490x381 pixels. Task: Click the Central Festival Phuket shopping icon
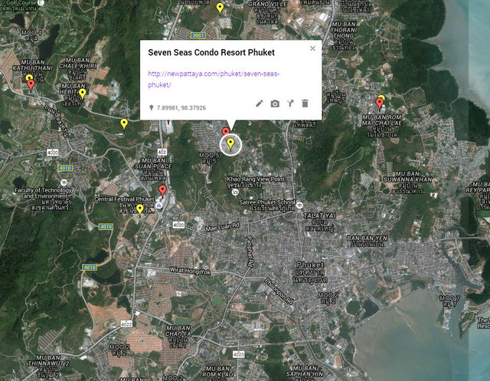pos(158,205)
